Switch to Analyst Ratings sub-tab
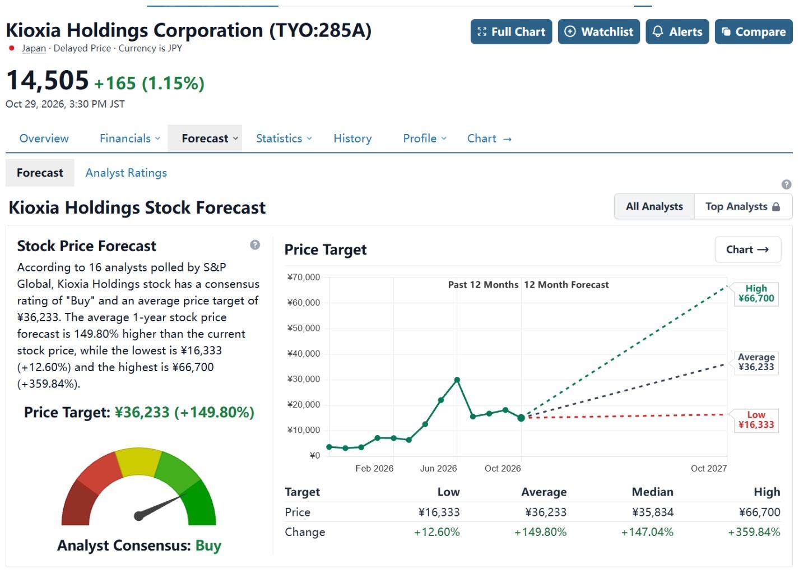Viewport: 799px width, 573px height. [126, 173]
